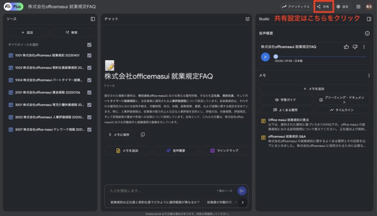Click the audio progress slider

click(320, 56)
